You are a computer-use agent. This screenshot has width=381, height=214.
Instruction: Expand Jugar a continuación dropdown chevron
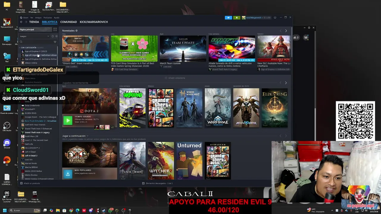coord(87,136)
